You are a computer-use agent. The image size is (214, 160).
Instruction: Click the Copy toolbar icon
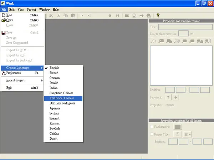[x=66, y=16]
